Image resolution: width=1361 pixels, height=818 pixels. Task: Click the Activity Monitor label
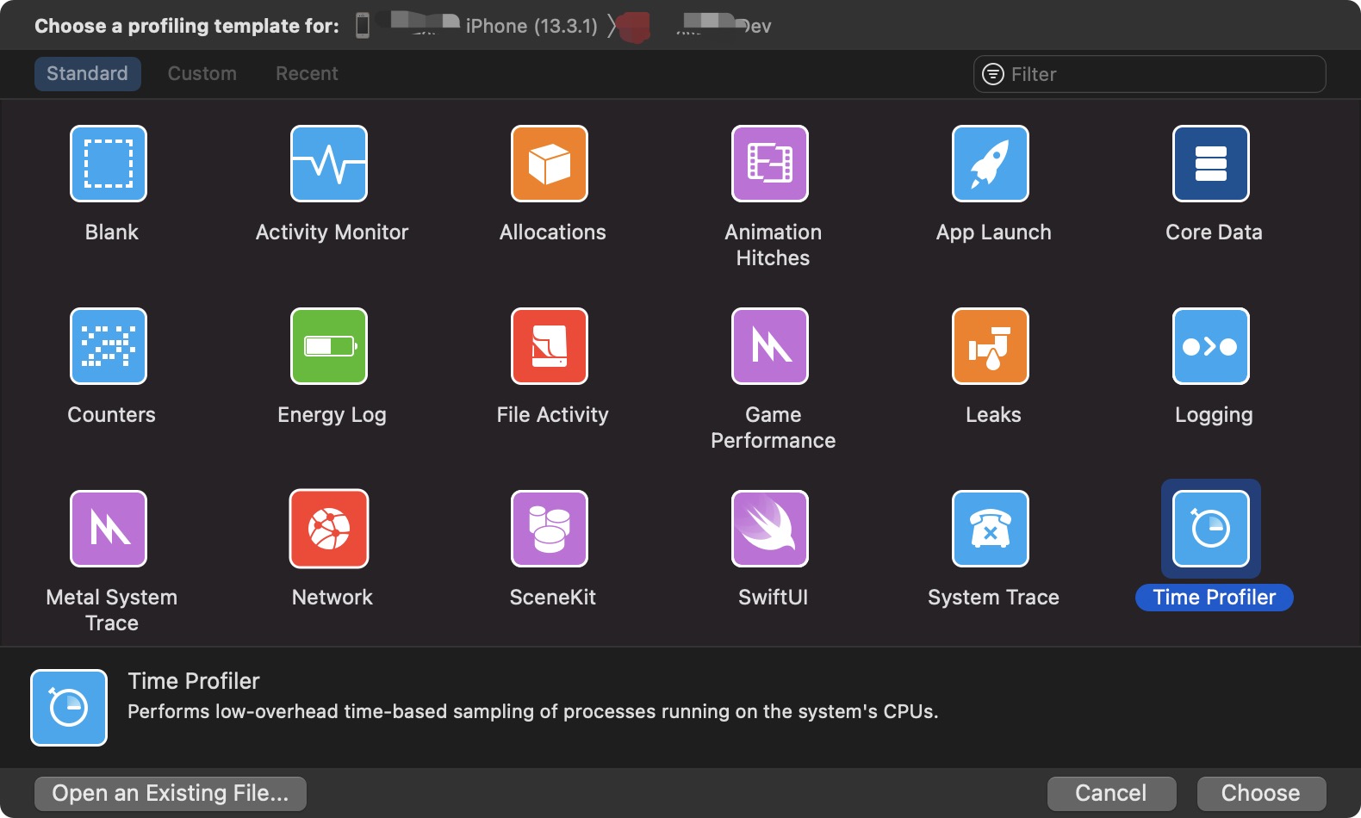click(x=332, y=232)
